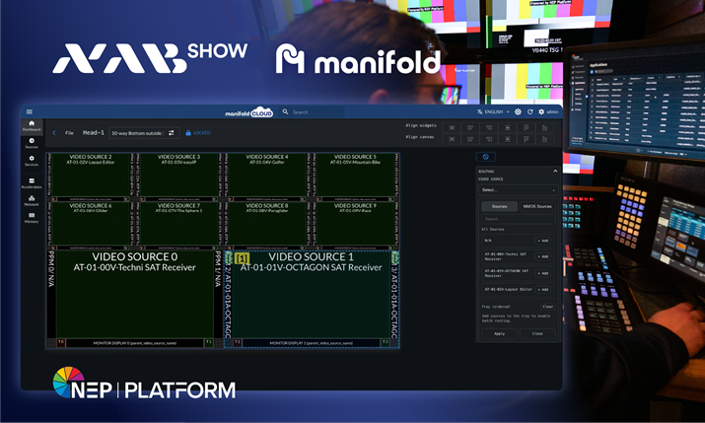Toggle the LOCKED padlock state

(x=197, y=132)
